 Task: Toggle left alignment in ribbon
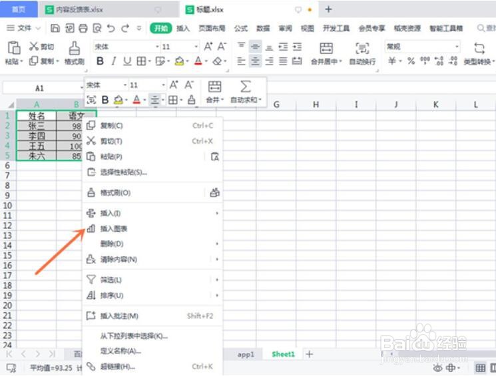(x=241, y=61)
